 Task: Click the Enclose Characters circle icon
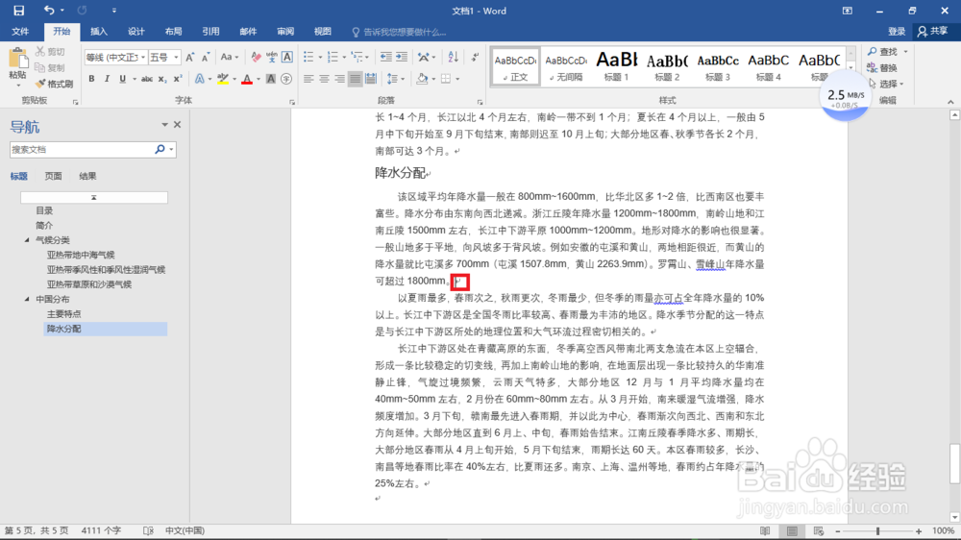pyautogui.click(x=286, y=79)
